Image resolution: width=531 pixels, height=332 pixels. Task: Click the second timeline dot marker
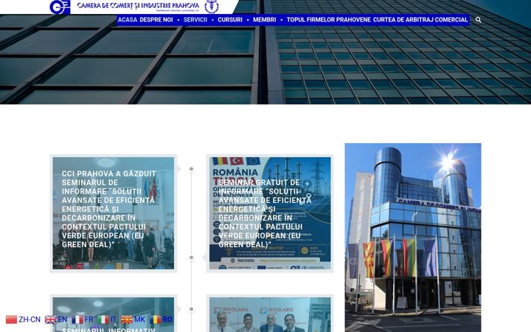(191, 257)
